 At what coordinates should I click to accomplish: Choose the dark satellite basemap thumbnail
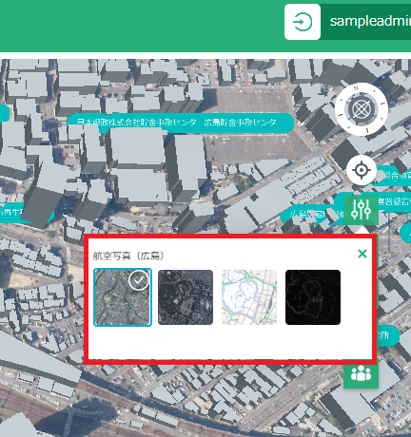tap(186, 297)
